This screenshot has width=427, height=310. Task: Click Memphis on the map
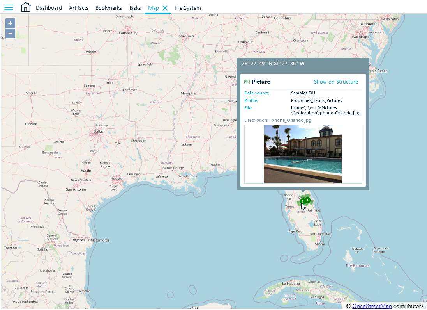pos(188,93)
